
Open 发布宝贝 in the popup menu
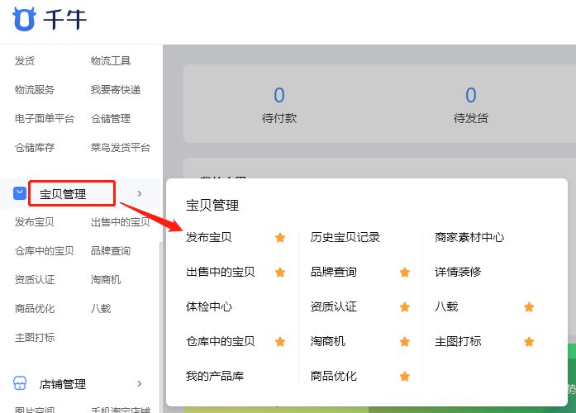(208, 237)
